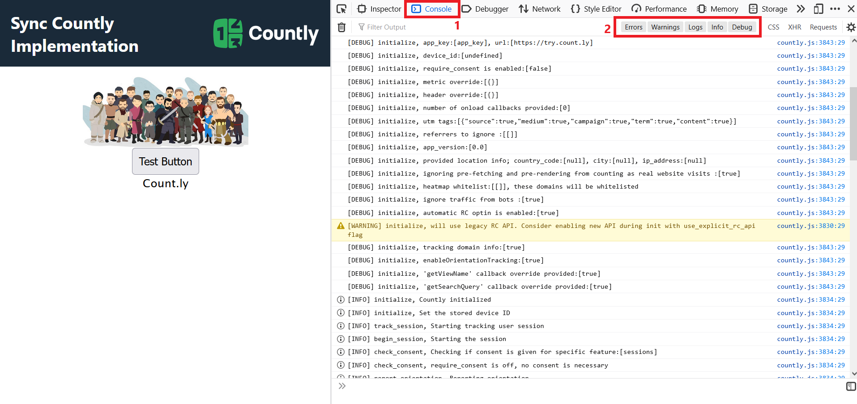This screenshot has height=404, width=857.
Task: Expand the hidden DevTools panels chevron
Action: click(801, 8)
